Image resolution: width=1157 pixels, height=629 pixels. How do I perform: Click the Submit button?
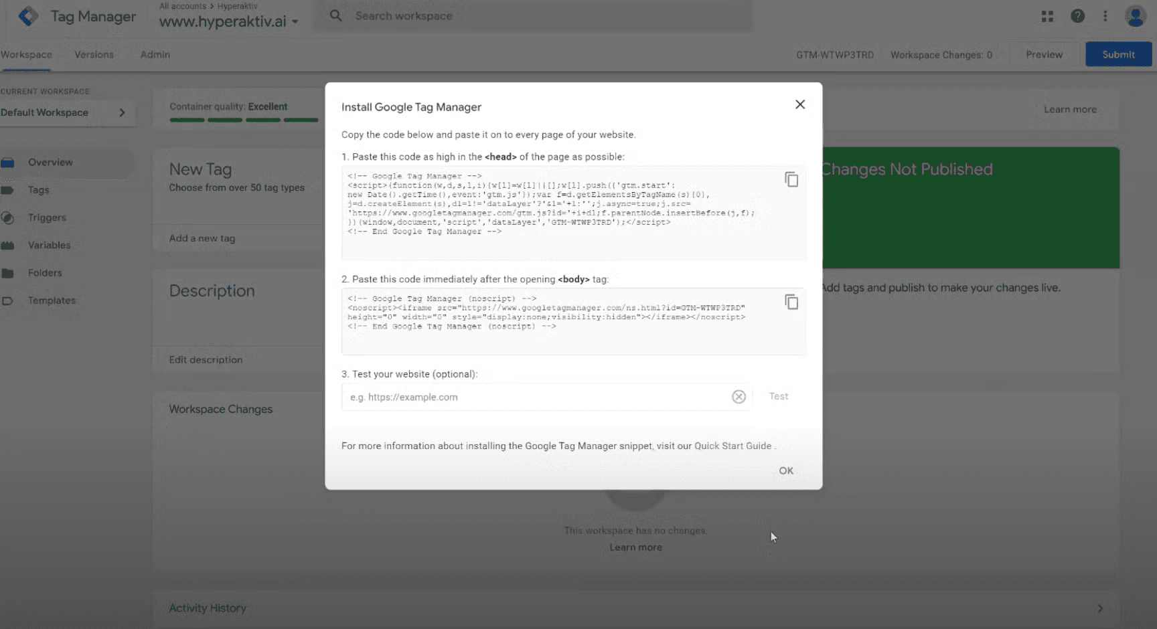pyautogui.click(x=1119, y=54)
